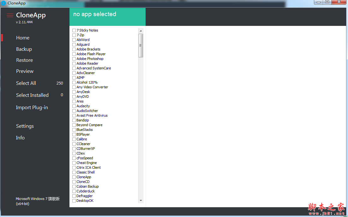Check the Bandizip checkbox
The width and height of the screenshot is (348, 217).
pos(74,120)
